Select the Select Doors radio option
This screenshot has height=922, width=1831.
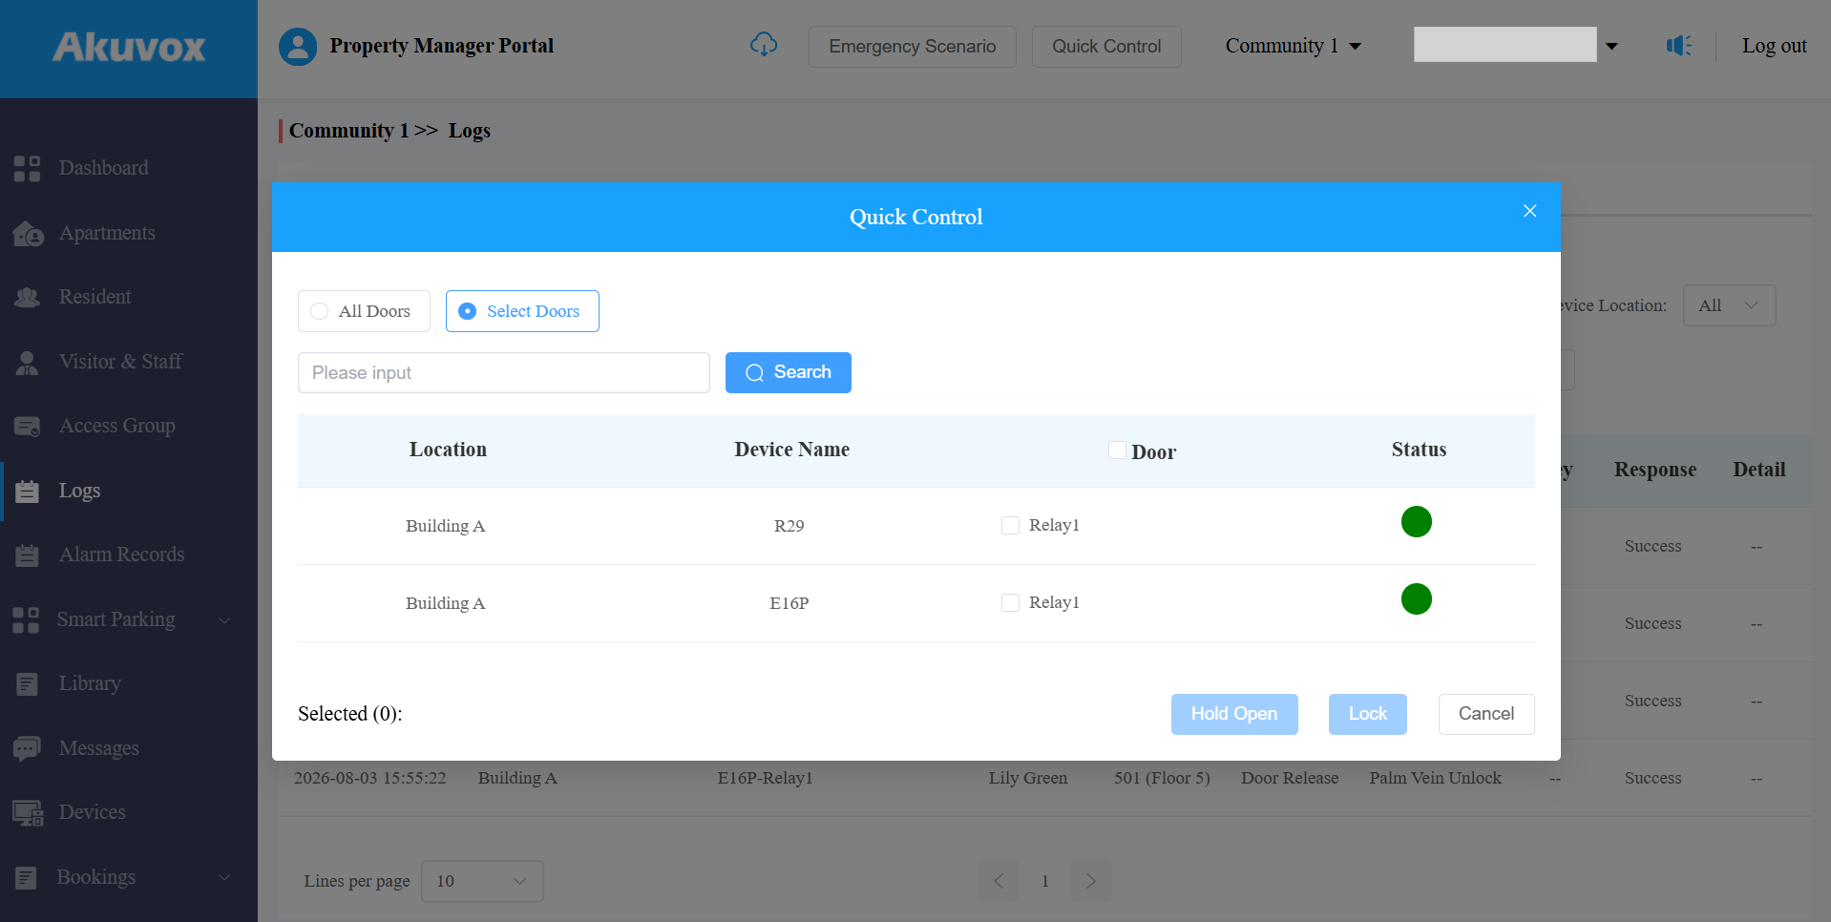[x=522, y=311]
